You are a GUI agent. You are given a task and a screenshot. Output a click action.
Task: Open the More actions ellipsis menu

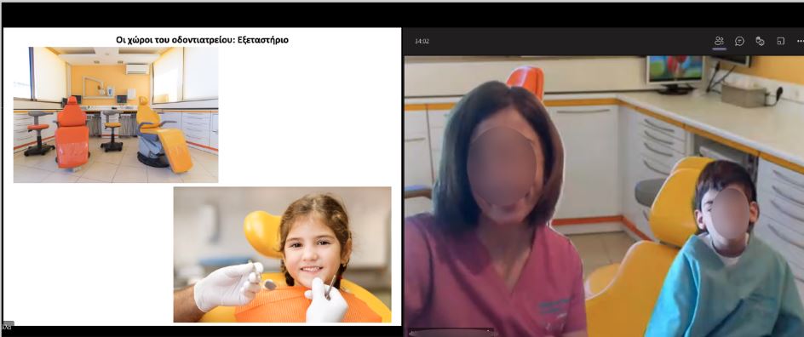800,41
